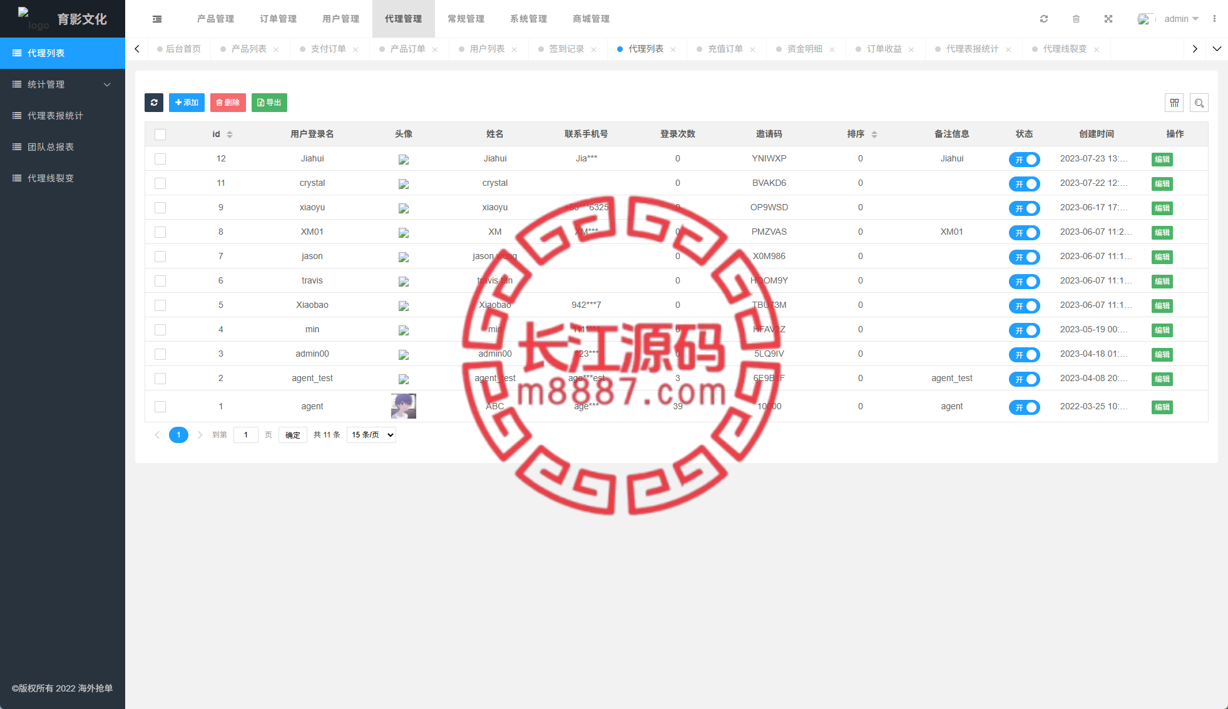Image resolution: width=1228 pixels, height=709 pixels.
Task: Click 编辑 for the min row
Action: 1162,330
